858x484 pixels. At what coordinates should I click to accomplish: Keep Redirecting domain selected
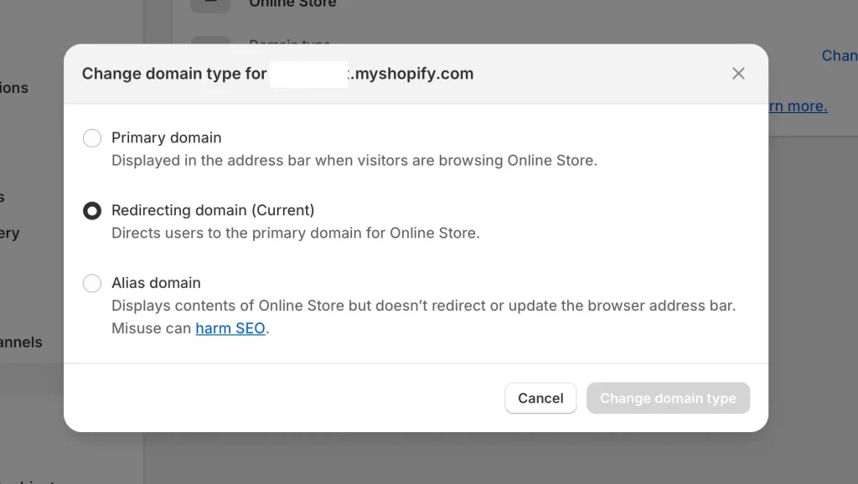(x=92, y=210)
